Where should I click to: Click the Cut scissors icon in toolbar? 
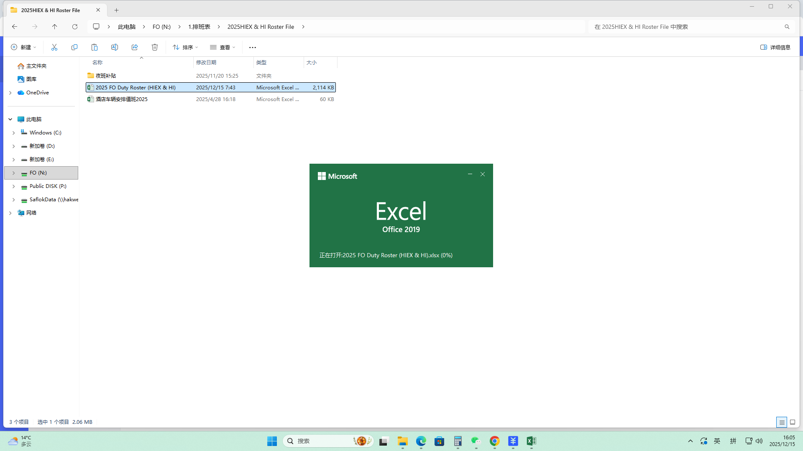click(54, 47)
